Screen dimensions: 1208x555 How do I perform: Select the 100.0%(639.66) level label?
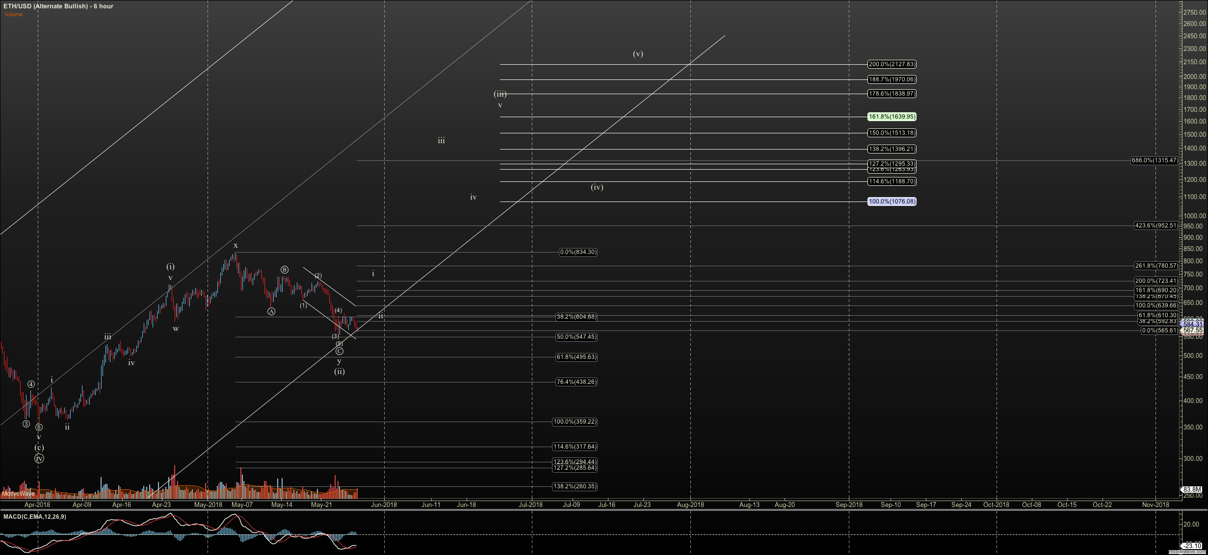[x=1156, y=305]
